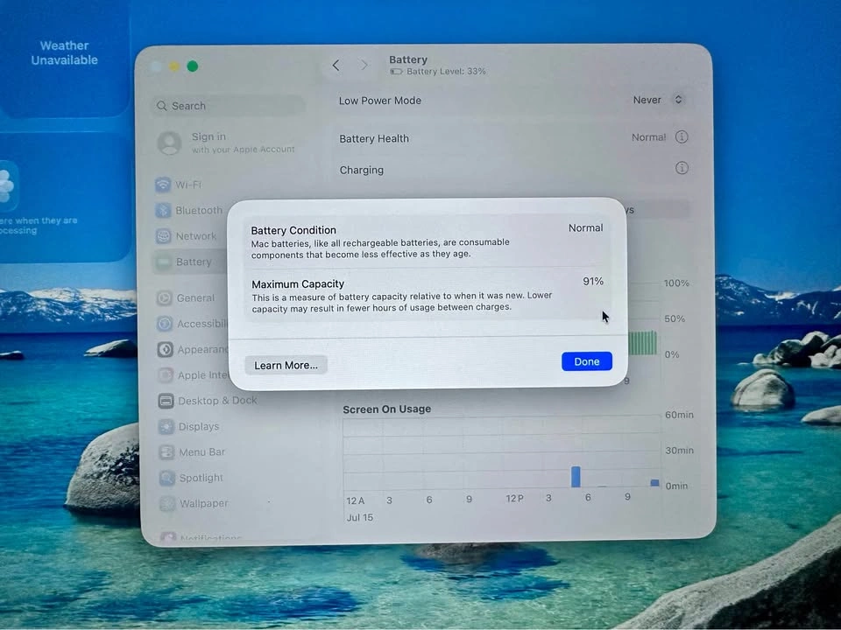Open Desktop & Dock settings

208,401
